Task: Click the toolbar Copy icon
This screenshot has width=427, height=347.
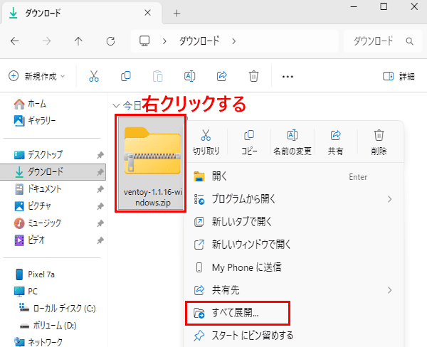Action: coord(126,76)
